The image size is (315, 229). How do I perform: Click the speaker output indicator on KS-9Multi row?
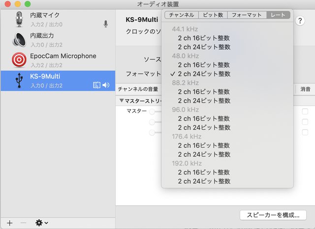106,85
